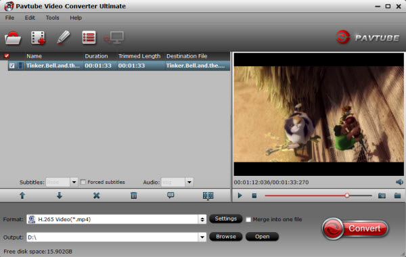Open the pencil edit video tool
406x257 pixels.
point(63,38)
